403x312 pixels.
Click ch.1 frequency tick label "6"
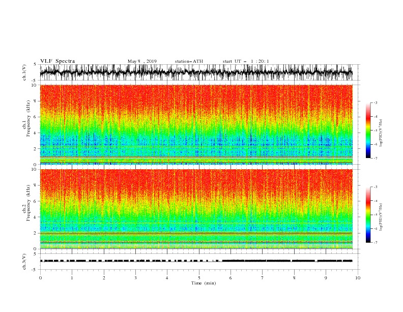click(35, 117)
